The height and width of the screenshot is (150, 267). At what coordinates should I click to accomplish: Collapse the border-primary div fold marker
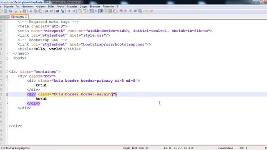7,81
